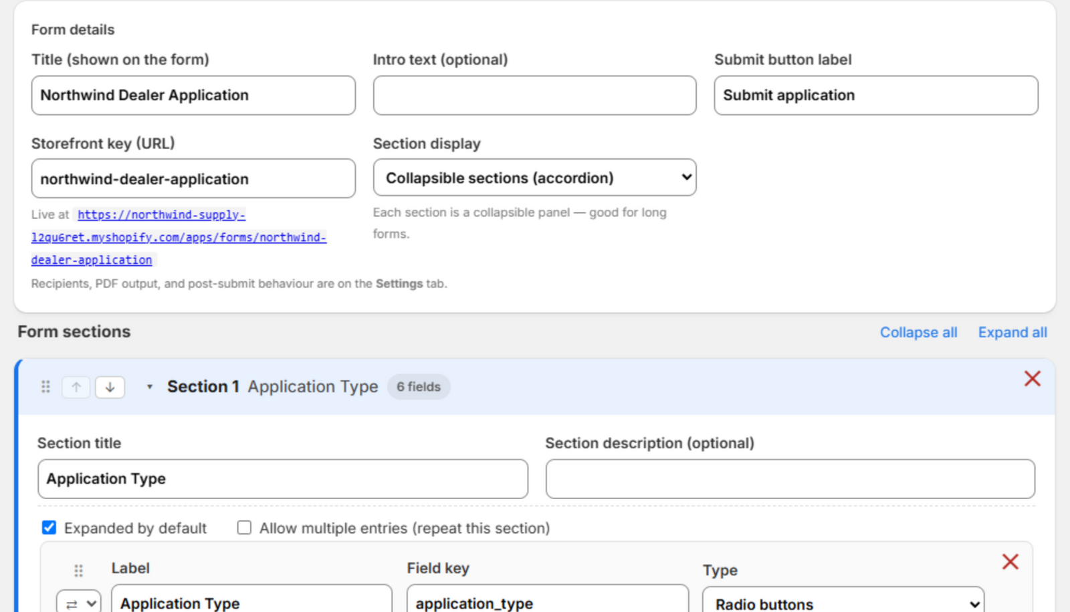Viewport: 1070px width, 612px height.
Task: Edit the Section title field
Action: [283, 478]
